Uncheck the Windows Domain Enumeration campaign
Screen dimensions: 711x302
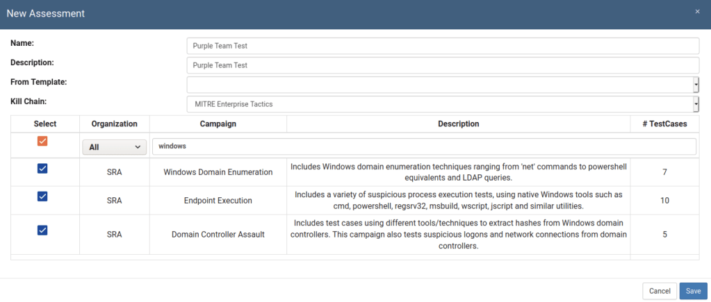pyautogui.click(x=42, y=169)
